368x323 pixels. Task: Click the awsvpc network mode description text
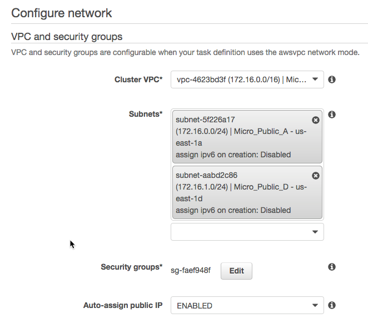[185, 52]
